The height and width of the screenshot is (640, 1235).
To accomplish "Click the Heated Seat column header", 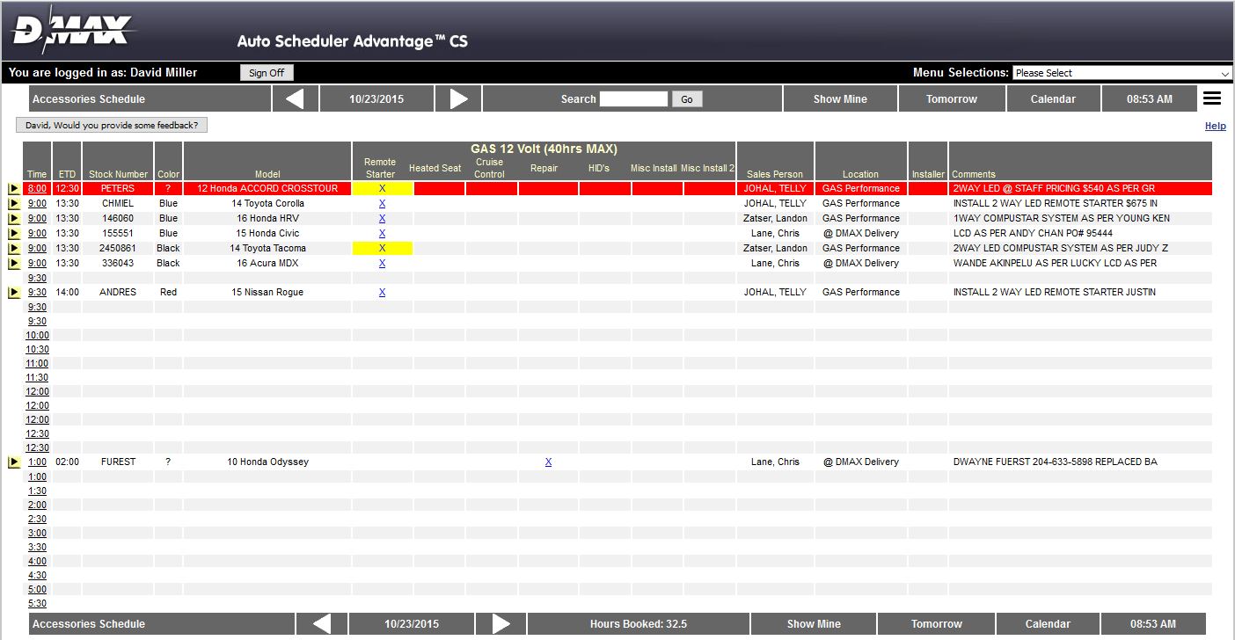I will [435, 168].
